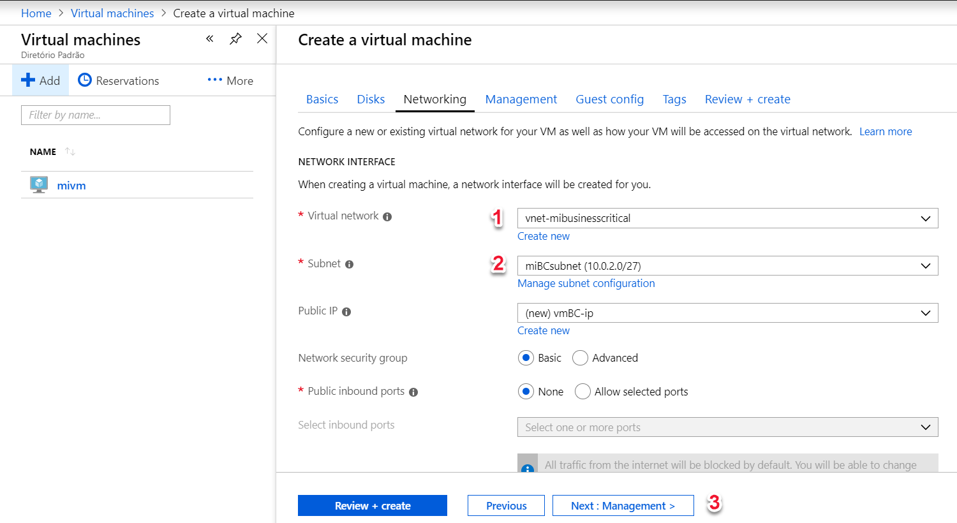This screenshot has height=523, width=957.
Task: Click the Filter by name input field
Action: click(x=96, y=115)
